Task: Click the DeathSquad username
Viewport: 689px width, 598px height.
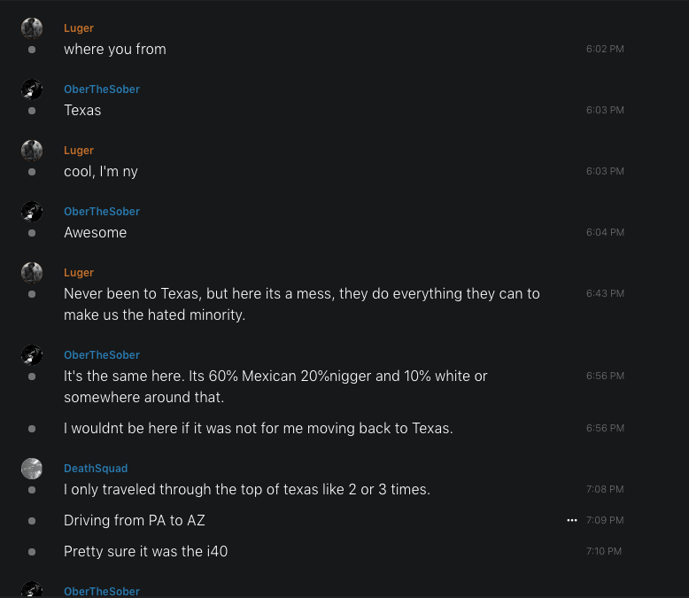Action: click(96, 468)
